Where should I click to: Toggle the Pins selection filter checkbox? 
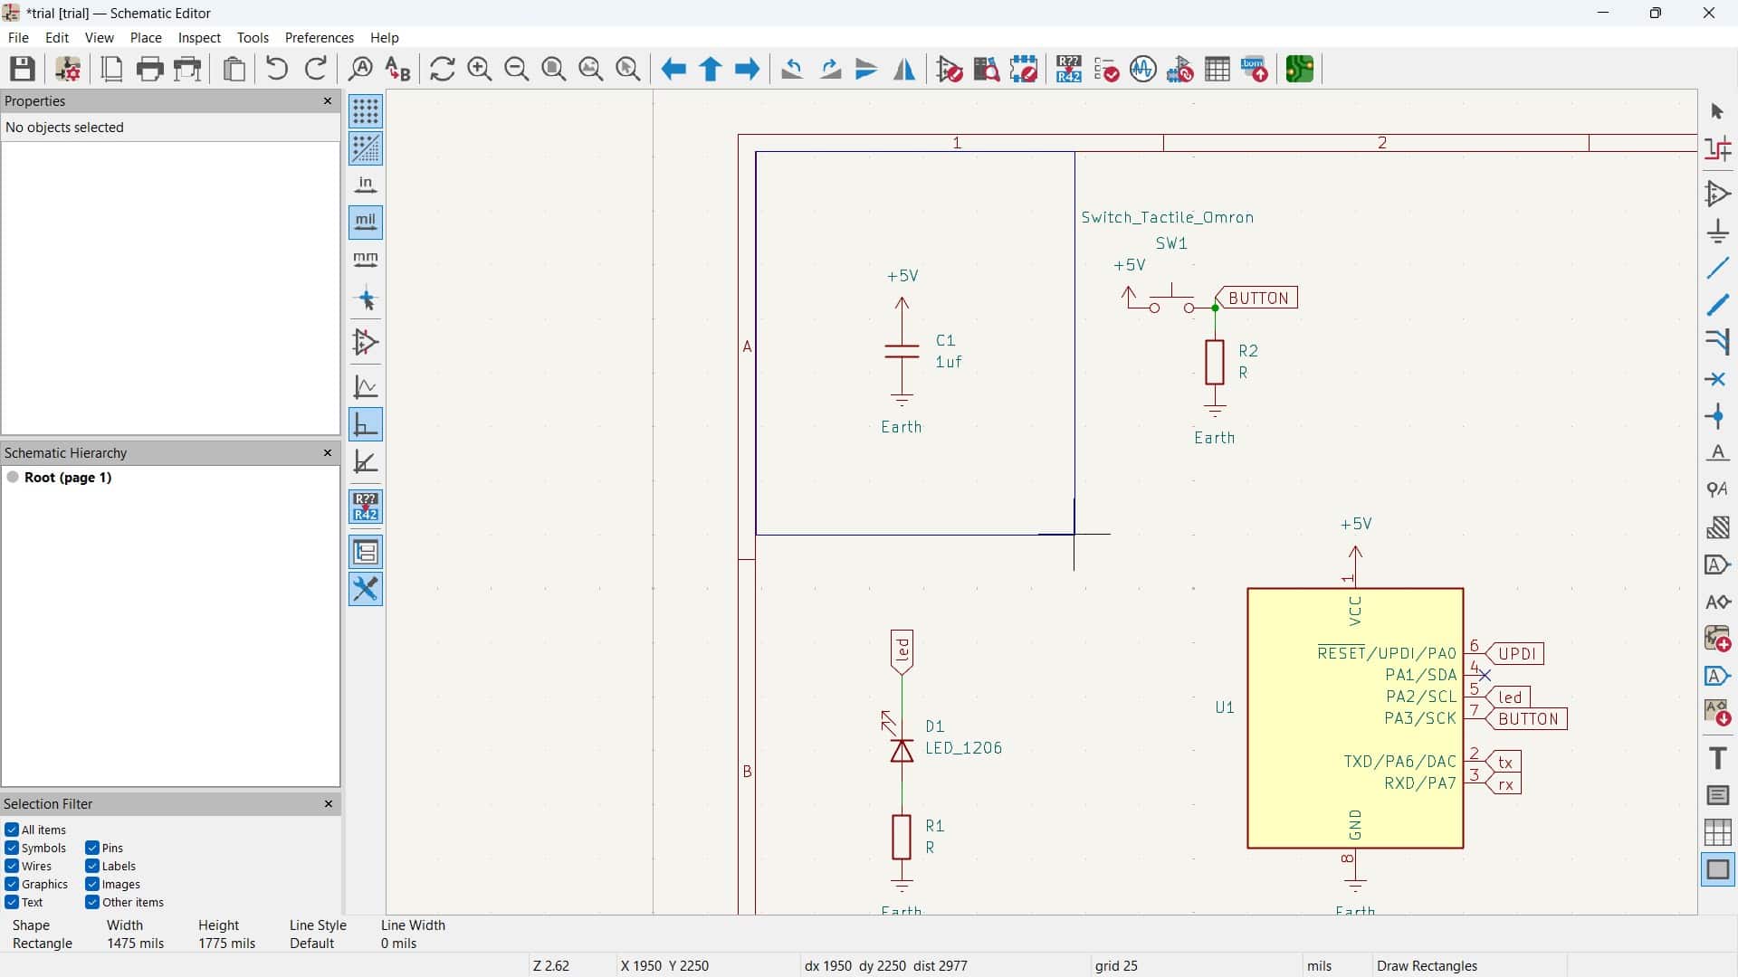92,848
